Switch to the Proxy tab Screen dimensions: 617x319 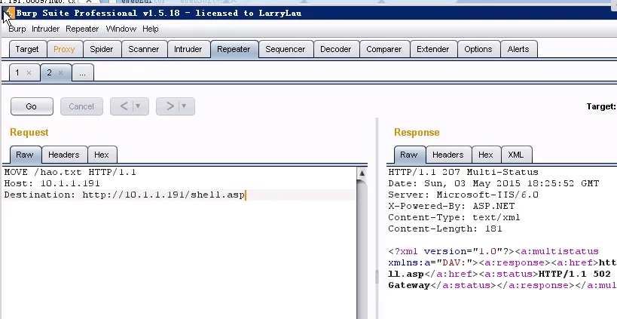(64, 49)
